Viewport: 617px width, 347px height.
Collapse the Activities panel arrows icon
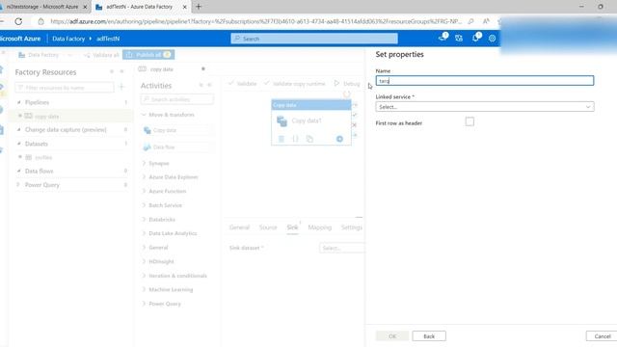pos(201,85)
